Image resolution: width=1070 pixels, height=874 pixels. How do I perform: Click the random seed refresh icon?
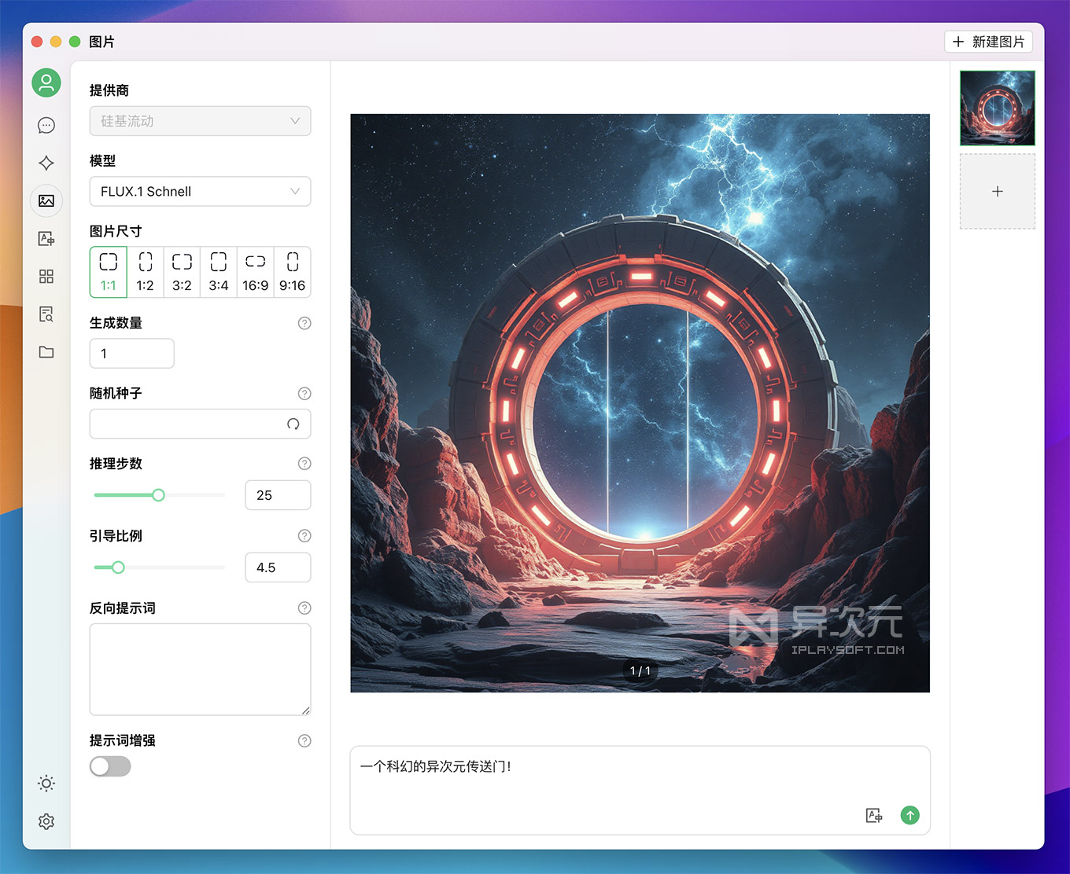[x=293, y=424]
